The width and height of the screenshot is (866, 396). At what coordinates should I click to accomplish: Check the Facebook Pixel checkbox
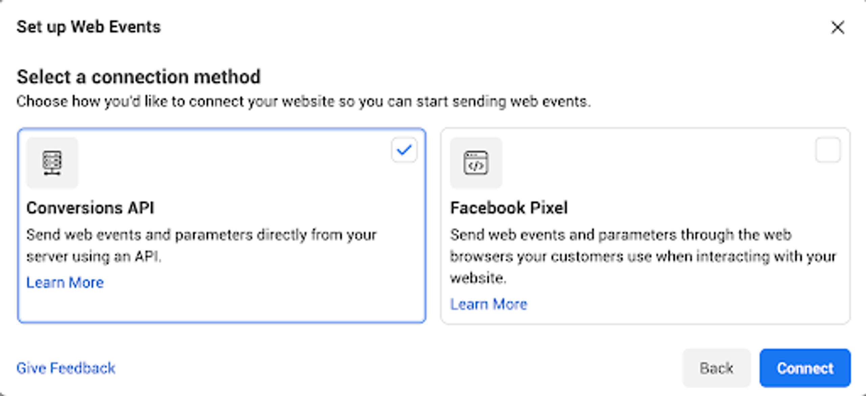[828, 150]
